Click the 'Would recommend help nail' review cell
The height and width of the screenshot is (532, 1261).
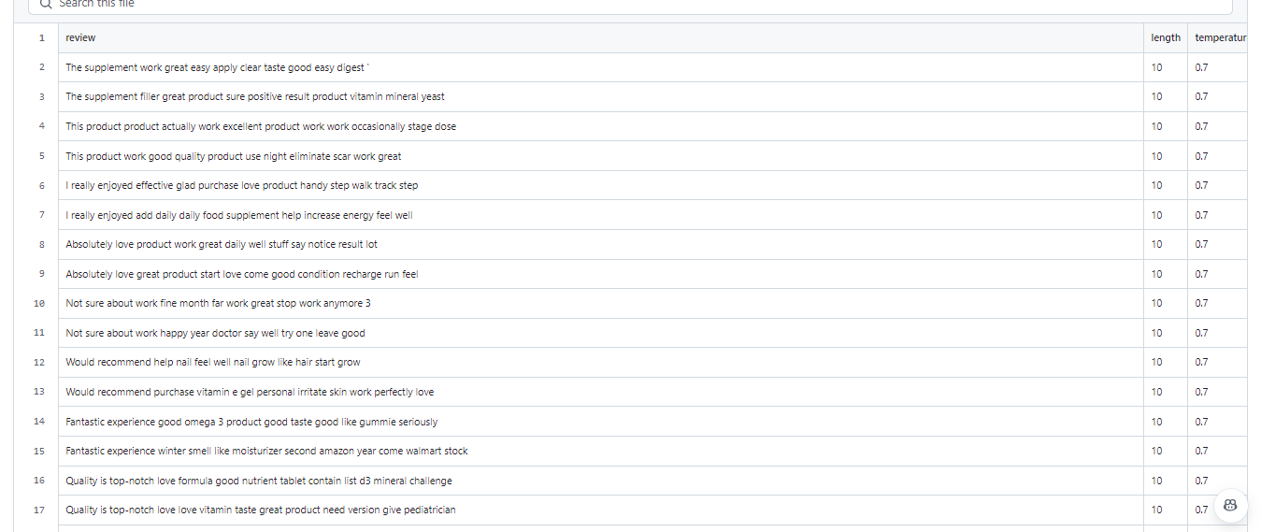212,362
